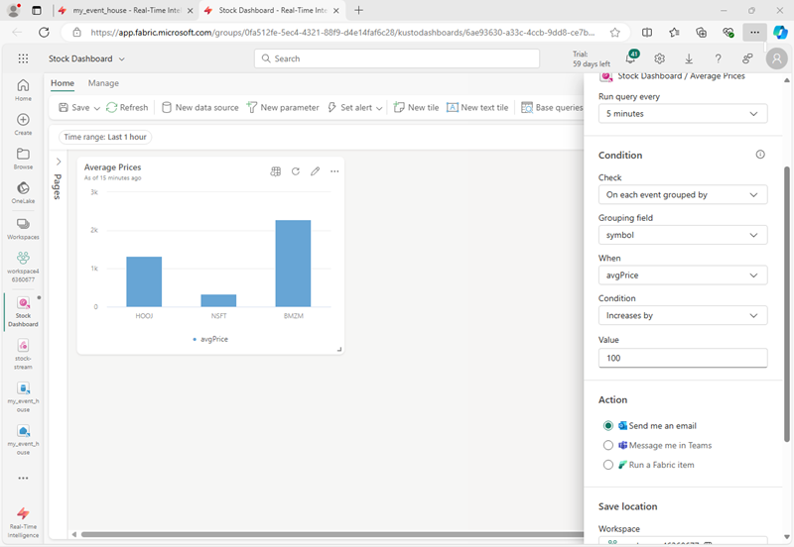
Task: Open the user account avatar
Action: 777,58
